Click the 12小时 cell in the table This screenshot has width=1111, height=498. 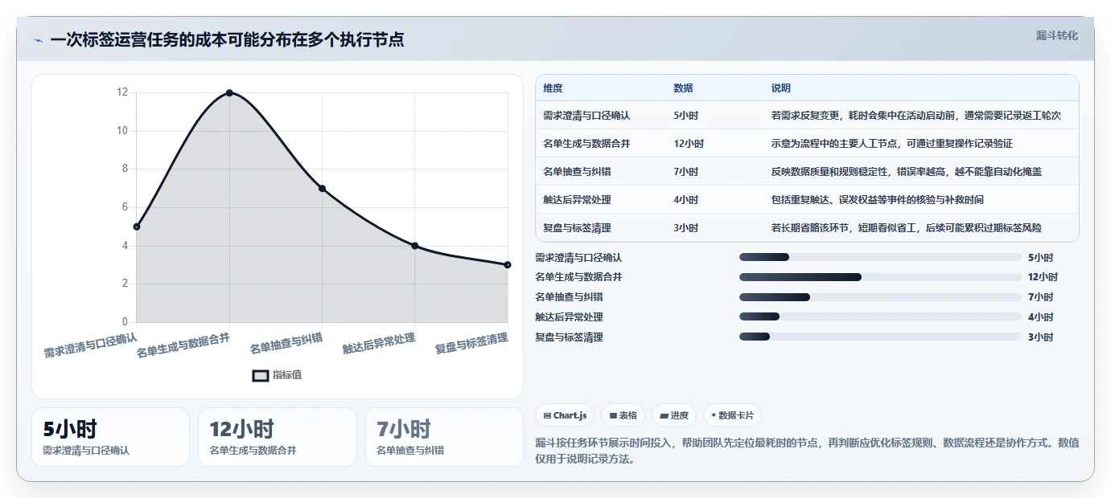(x=689, y=144)
